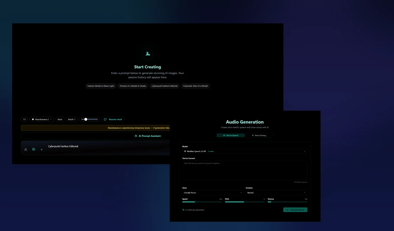This screenshot has width=394, height=231.
Task: Pick the Cinematic Shot of a Model suggestion
Action: 195,86
